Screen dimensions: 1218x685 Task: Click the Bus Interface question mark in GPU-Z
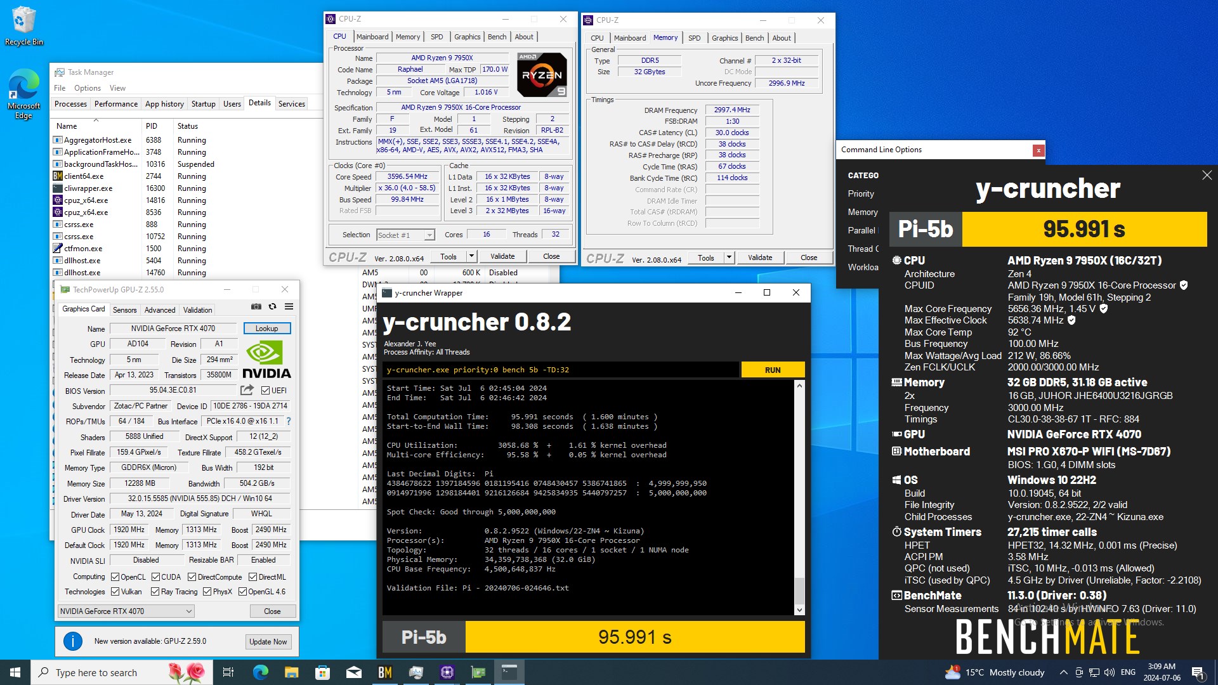click(289, 421)
